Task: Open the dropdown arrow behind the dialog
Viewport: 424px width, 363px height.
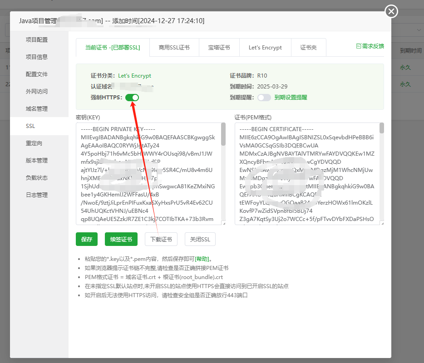Action: [x=419, y=30]
